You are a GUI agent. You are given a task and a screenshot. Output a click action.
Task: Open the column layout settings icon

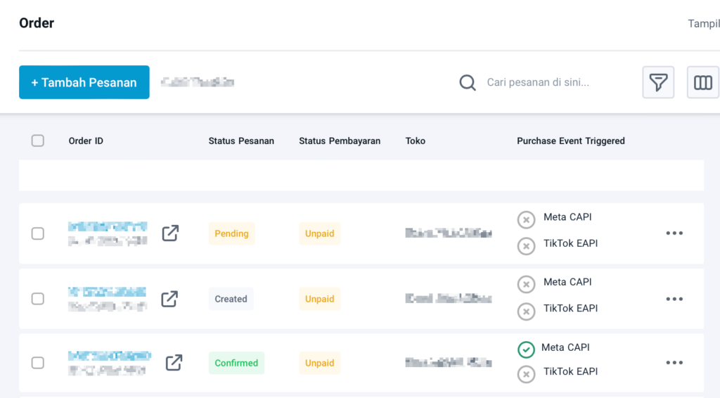click(x=702, y=82)
